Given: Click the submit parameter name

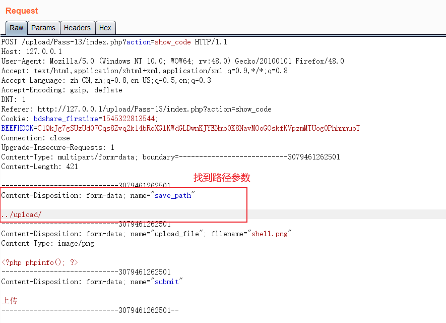Looking at the screenshot, I should 167,282.
